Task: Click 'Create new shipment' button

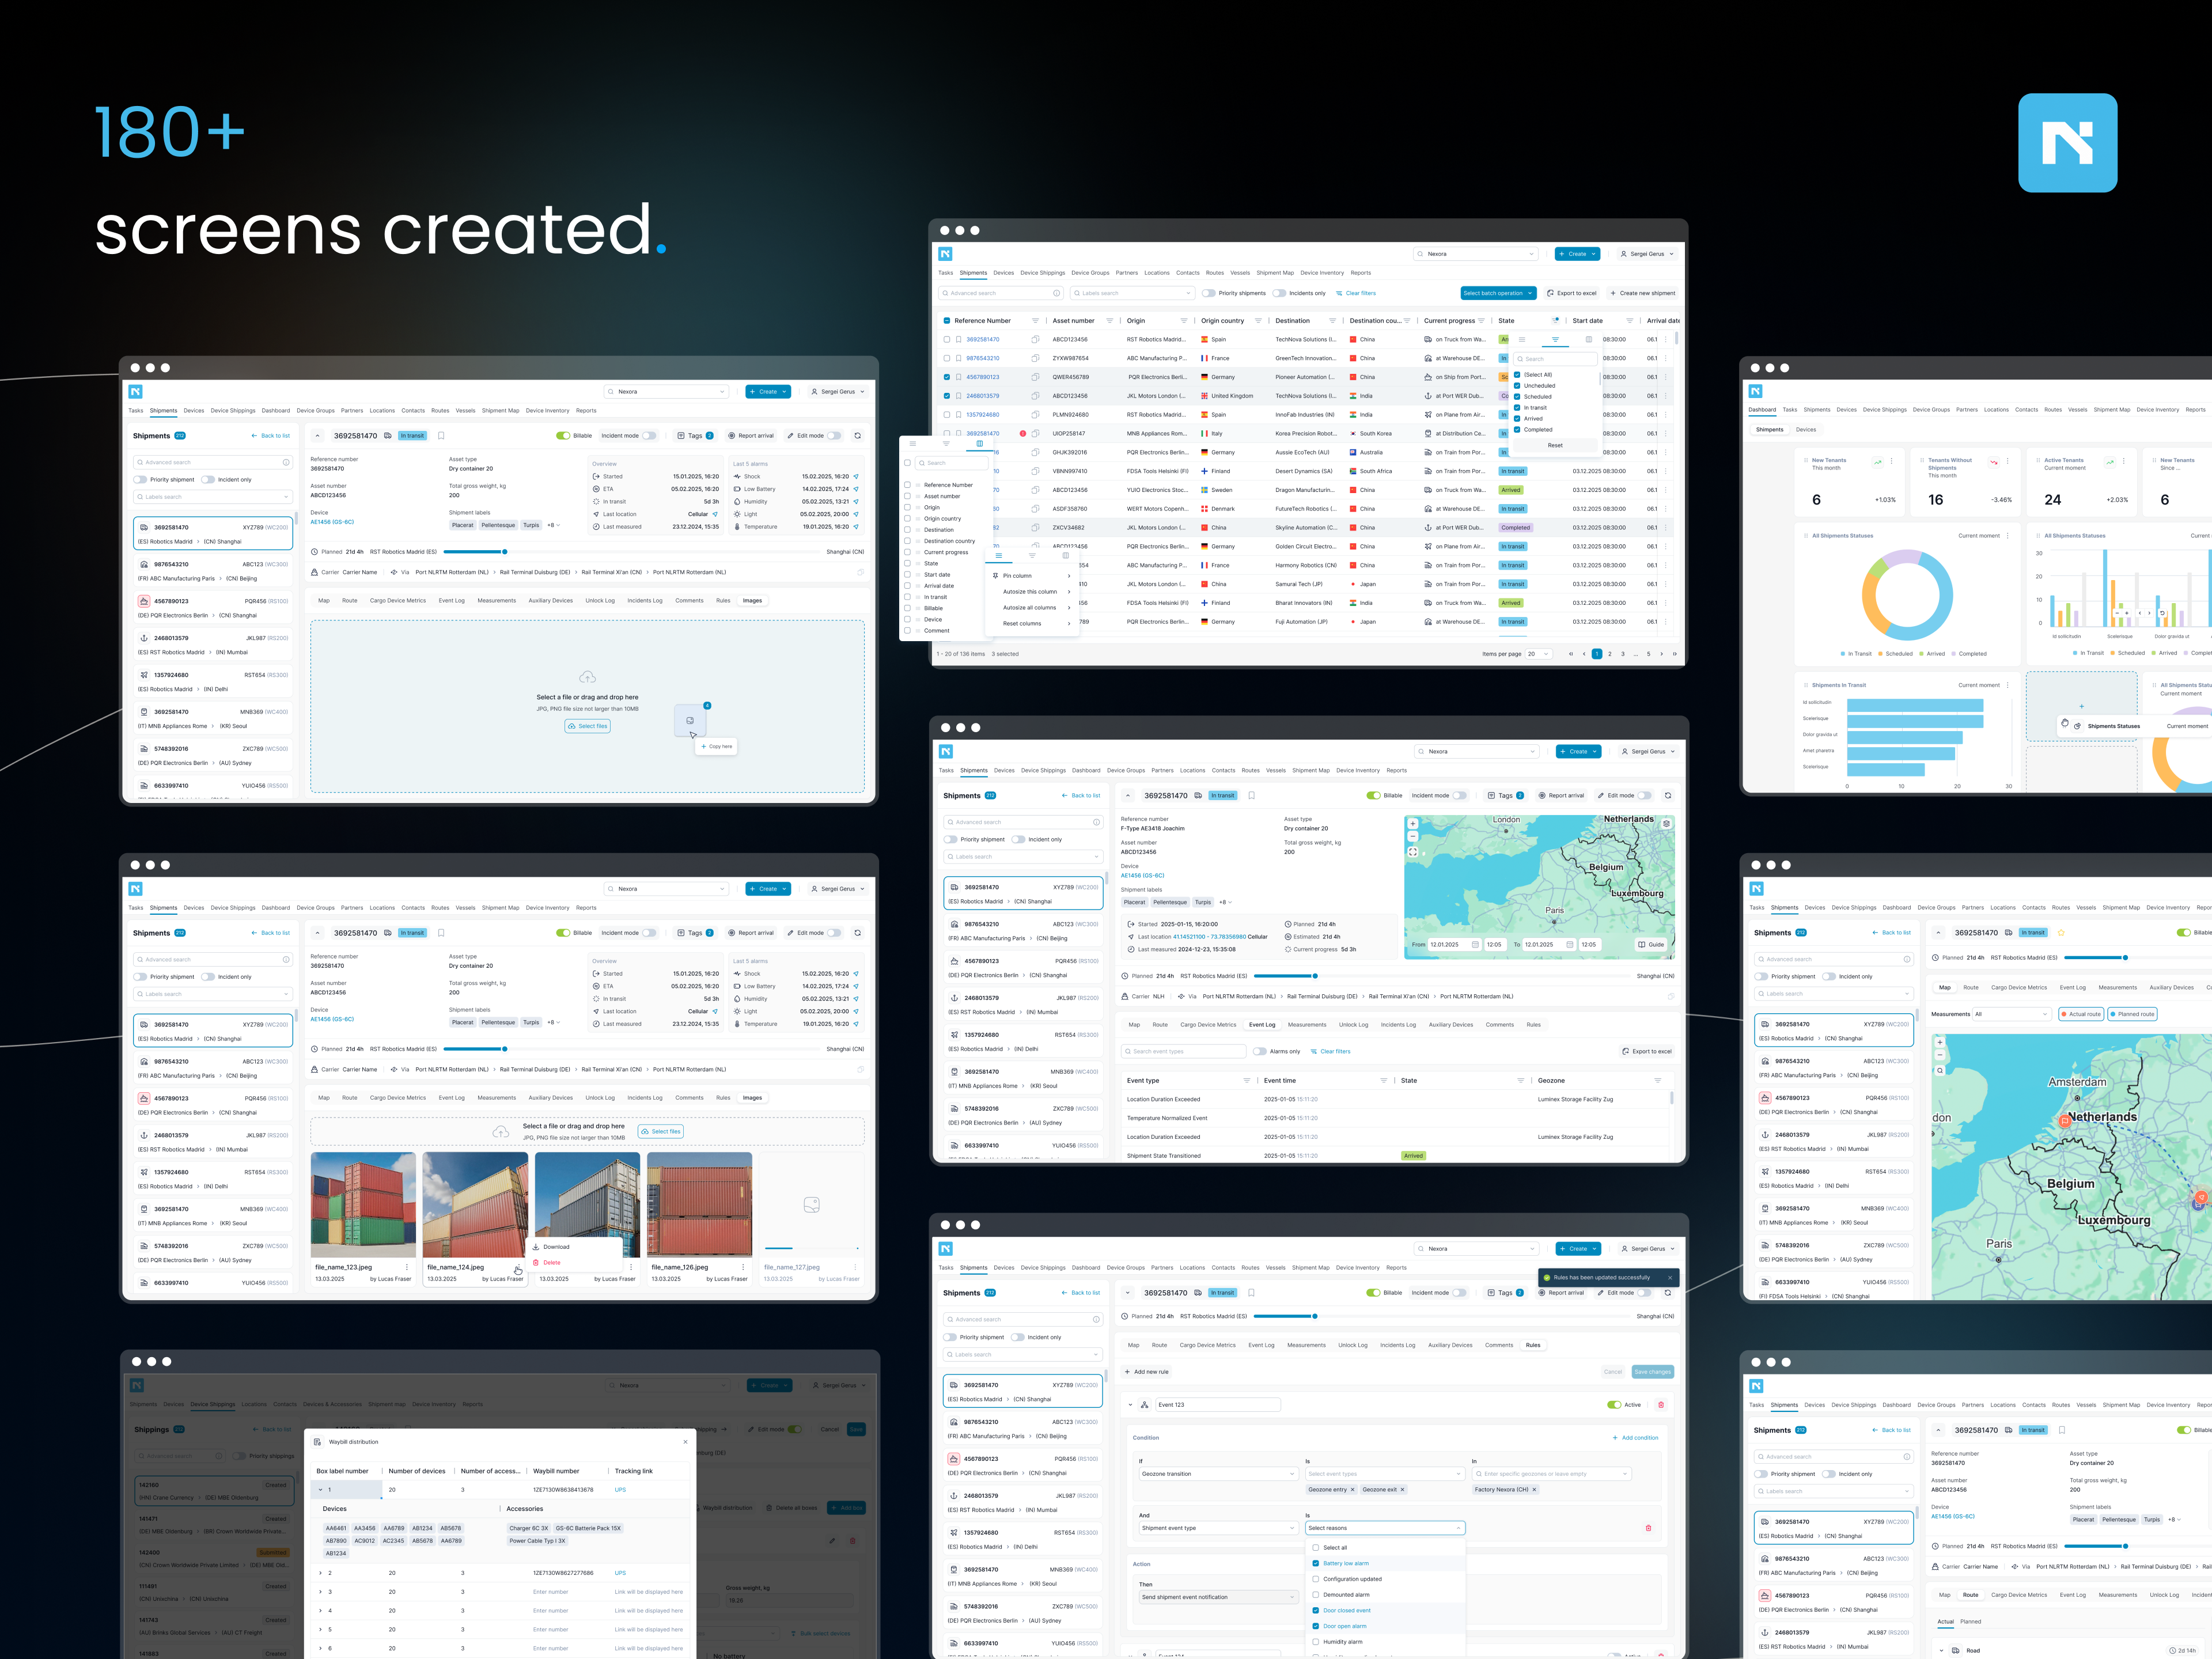Action: (x=1642, y=293)
